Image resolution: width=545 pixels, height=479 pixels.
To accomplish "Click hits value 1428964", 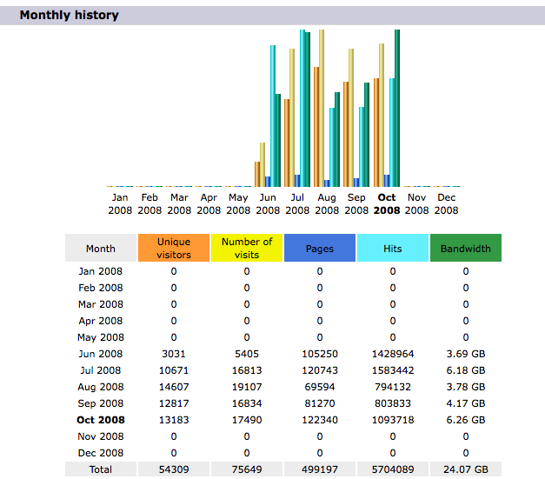I will (393, 354).
